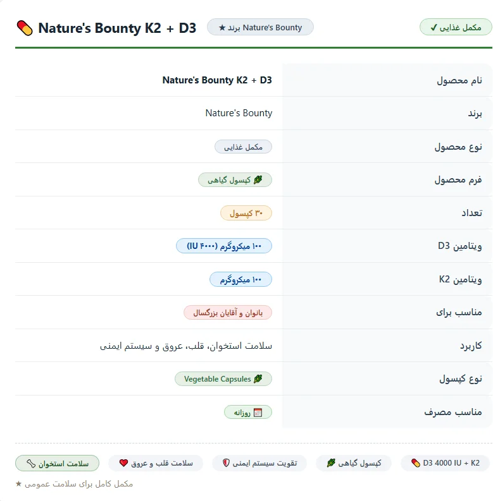Click the ویتامین K2 row label

point(460,280)
